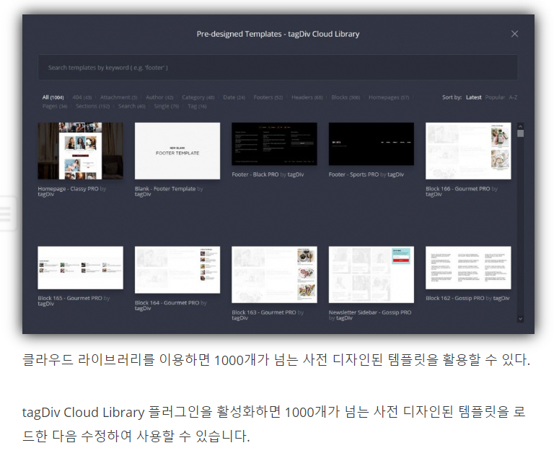554x461 pixels.
Task: Click 'Block 165 - Gourmet PRO' caption
Action: [x=70, y=298]
